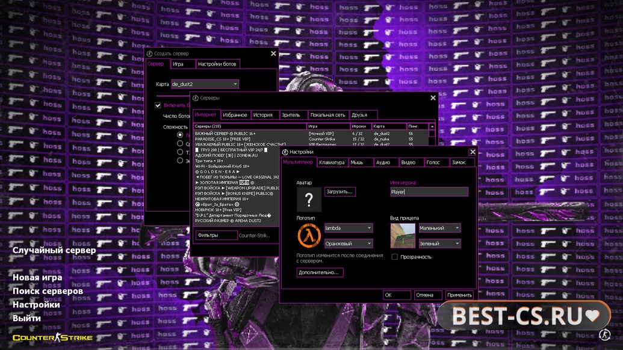Open Настройки from main menu
The height and width of the screenshot is (350, 623).
click(36, 305)
